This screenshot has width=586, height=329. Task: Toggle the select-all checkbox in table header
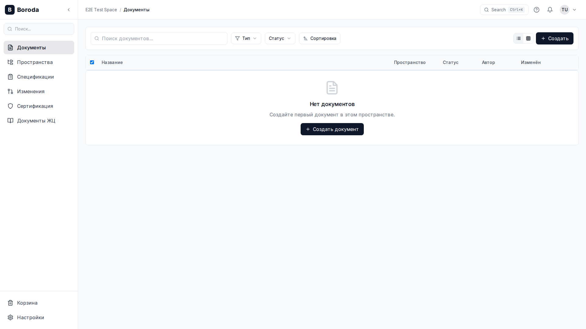[92, 62]
